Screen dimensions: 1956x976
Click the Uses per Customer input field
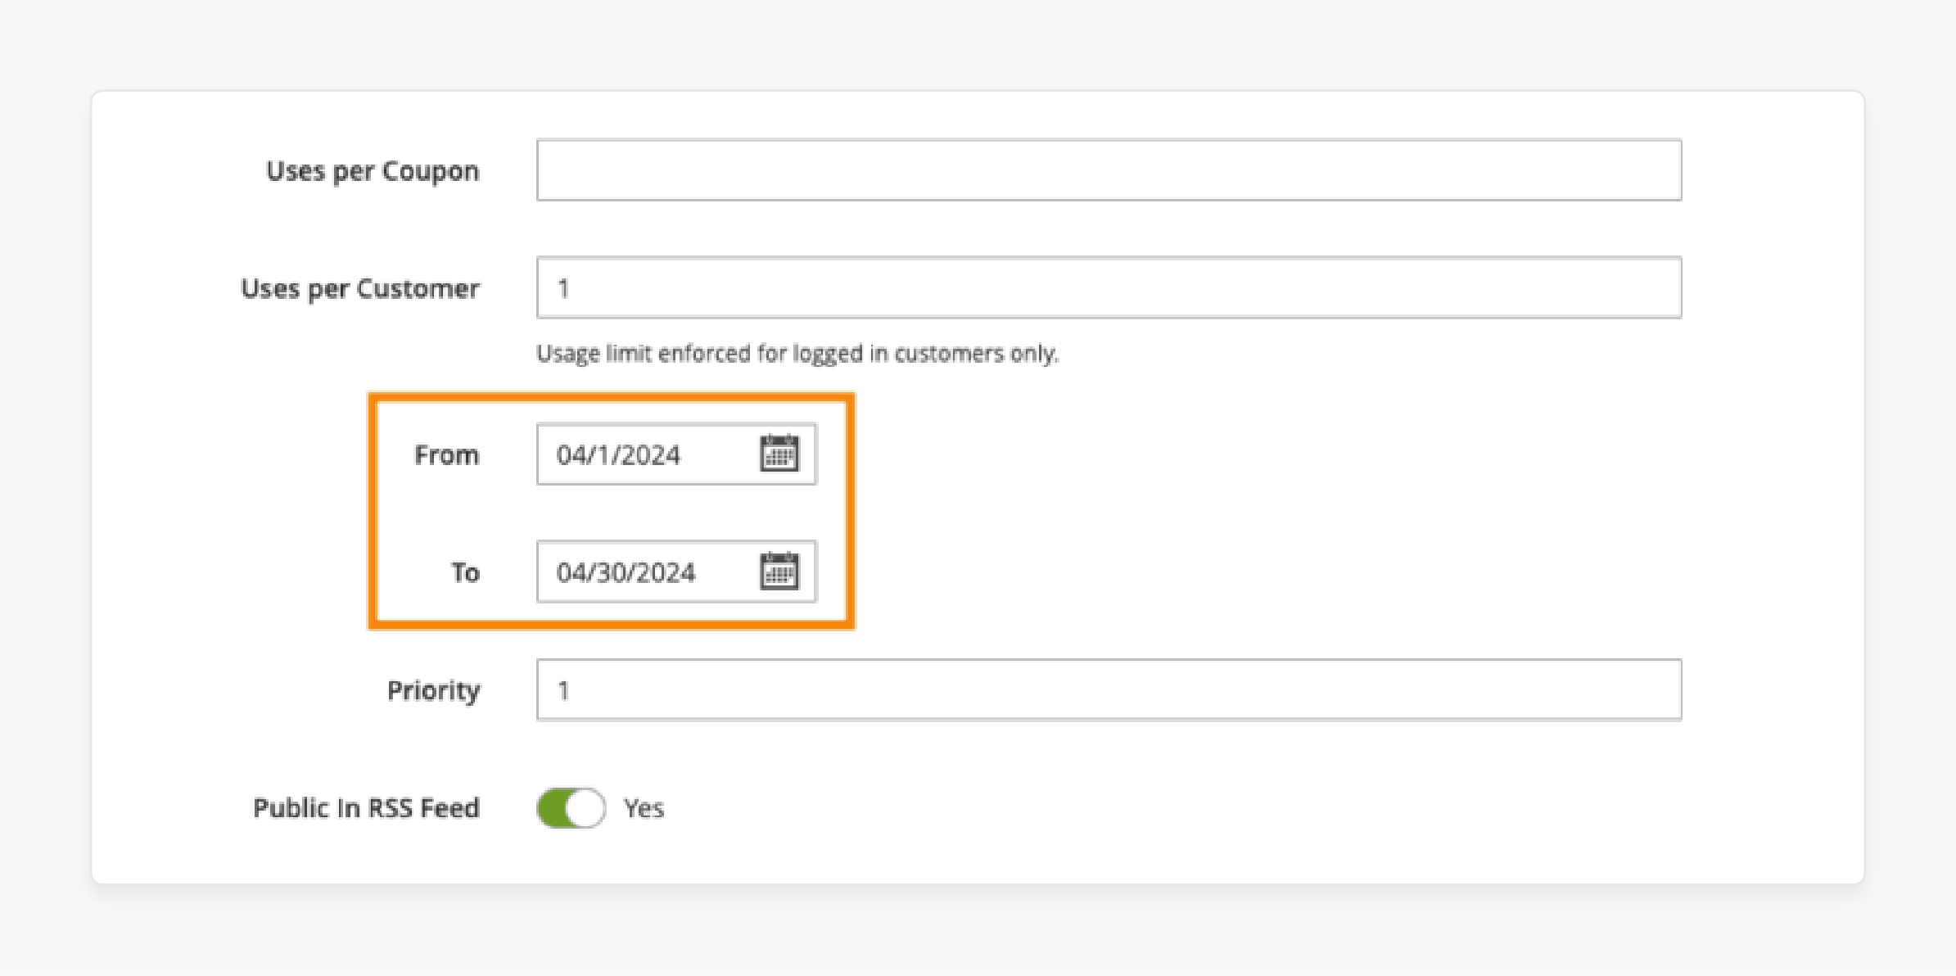click(x=1109, y=287)
